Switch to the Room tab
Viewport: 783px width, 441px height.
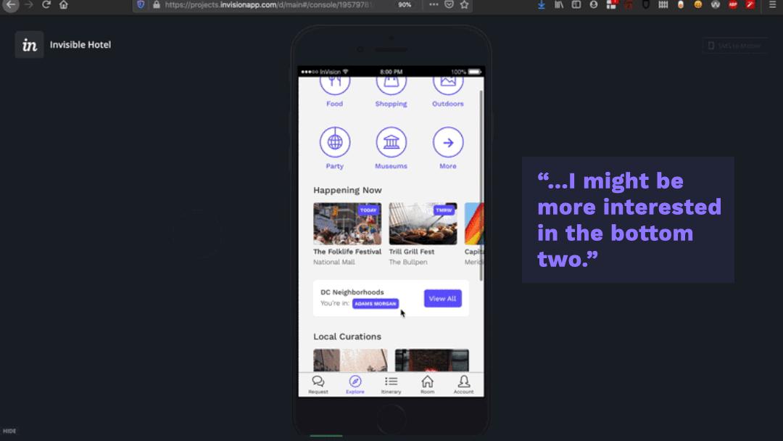pos(428,384)
